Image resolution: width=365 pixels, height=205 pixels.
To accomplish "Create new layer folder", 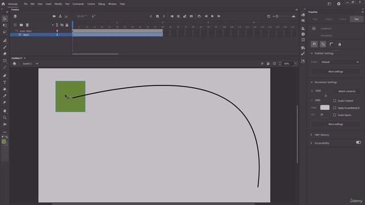I will pos(21,25).
